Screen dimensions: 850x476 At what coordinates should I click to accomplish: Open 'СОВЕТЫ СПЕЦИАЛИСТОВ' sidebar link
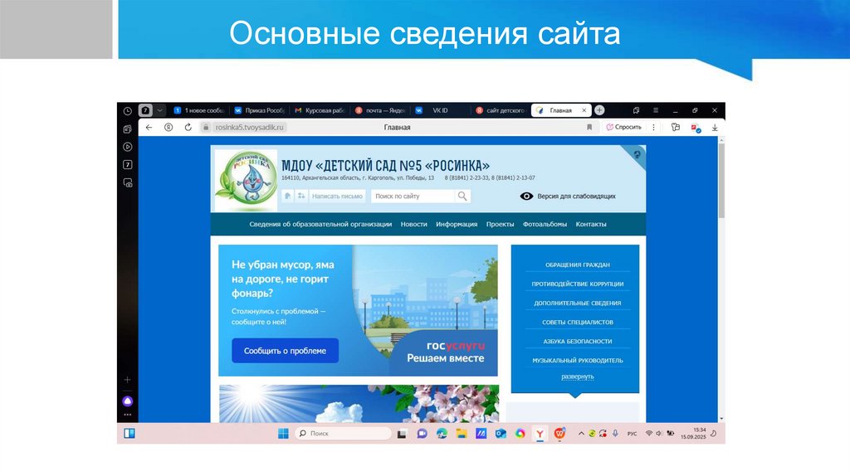[578, 323]
